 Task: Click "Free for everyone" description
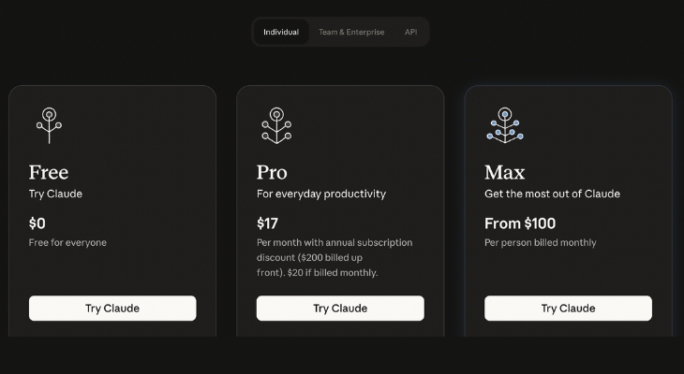67,242
